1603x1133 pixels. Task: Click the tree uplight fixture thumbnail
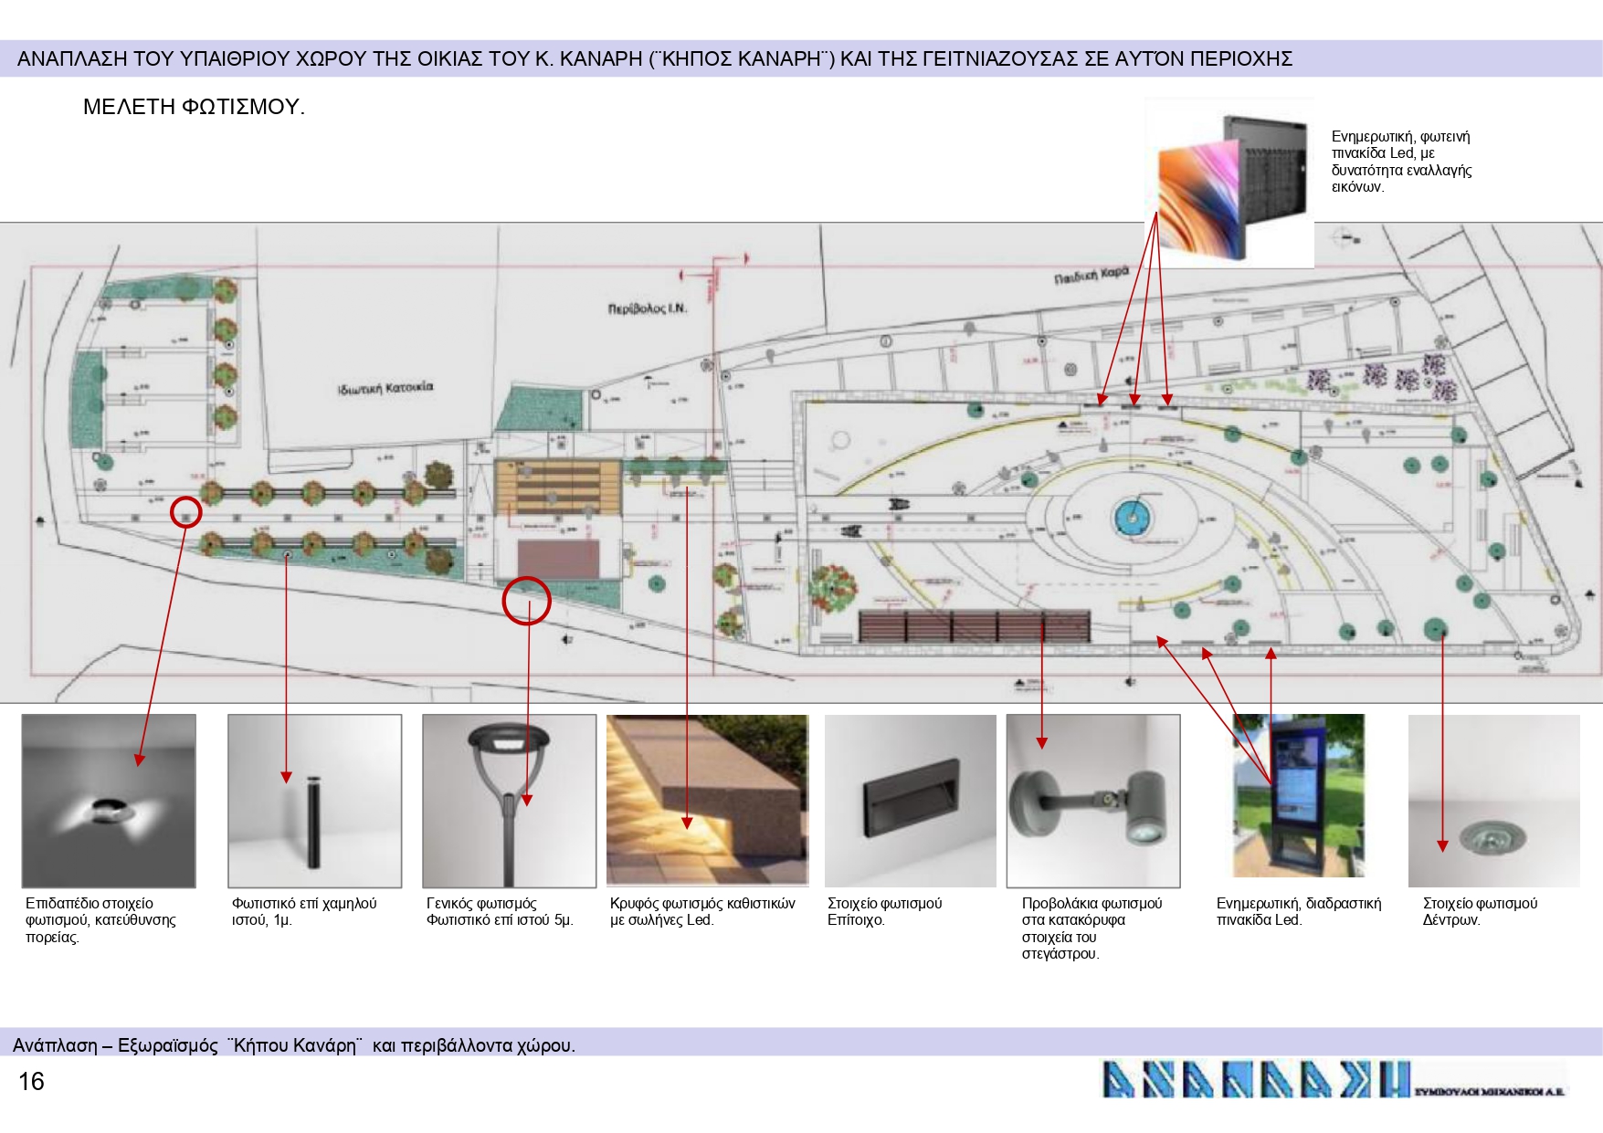coord(1494,801)
